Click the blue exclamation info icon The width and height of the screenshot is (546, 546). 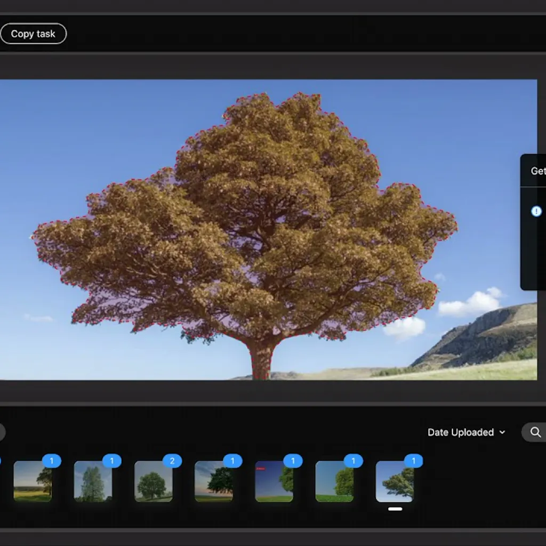pyautogui.click(x=536, y=211)
